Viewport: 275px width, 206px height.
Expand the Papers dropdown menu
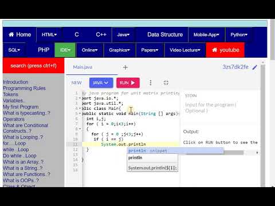(150, 50)
